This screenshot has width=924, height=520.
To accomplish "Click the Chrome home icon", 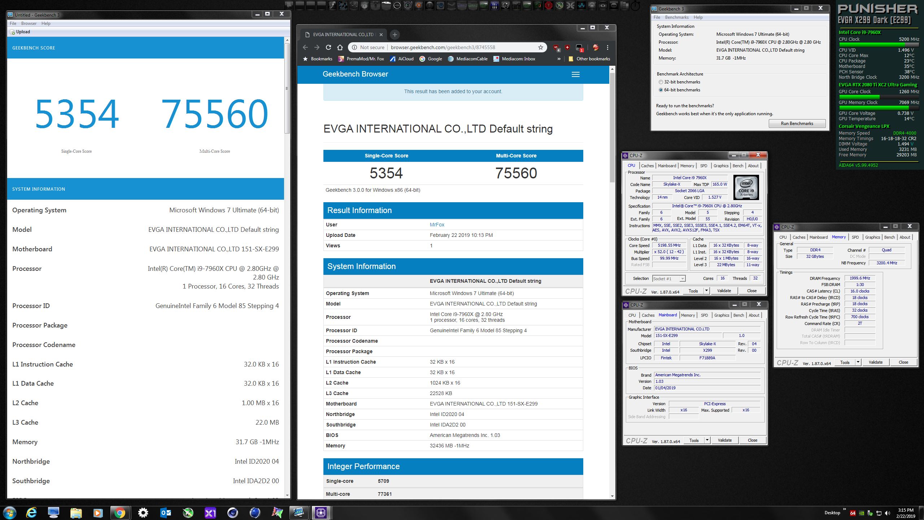I will [340, 47].
